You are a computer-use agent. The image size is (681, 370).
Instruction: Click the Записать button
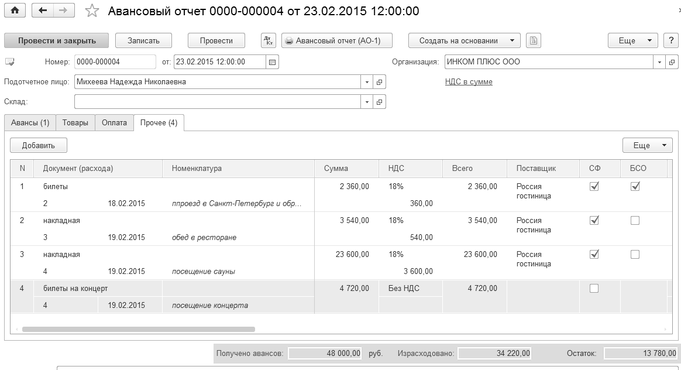pos(143,40)
